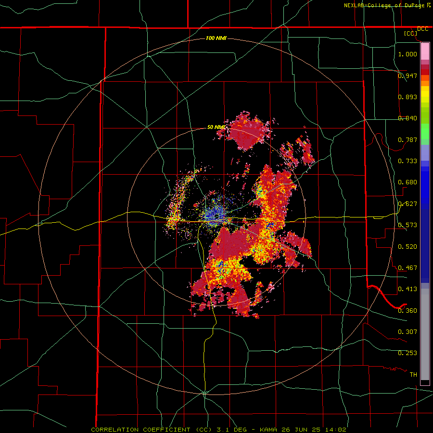
Task: Click the 50 NMI range ring label
Action: coord(216,127)
